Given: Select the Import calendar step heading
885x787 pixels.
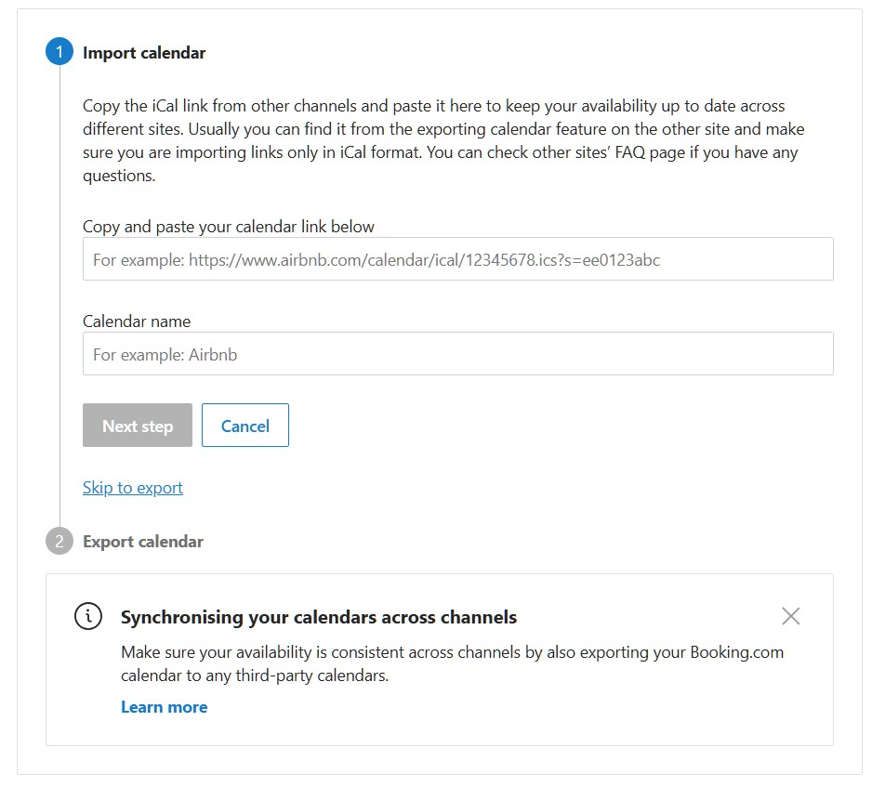Looking at the screenshot, I should coord(144,53).
